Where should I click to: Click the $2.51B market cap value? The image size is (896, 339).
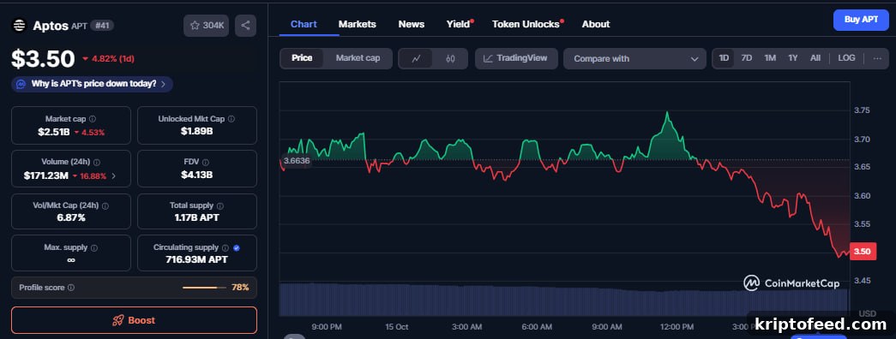click(x=54, y=132)
